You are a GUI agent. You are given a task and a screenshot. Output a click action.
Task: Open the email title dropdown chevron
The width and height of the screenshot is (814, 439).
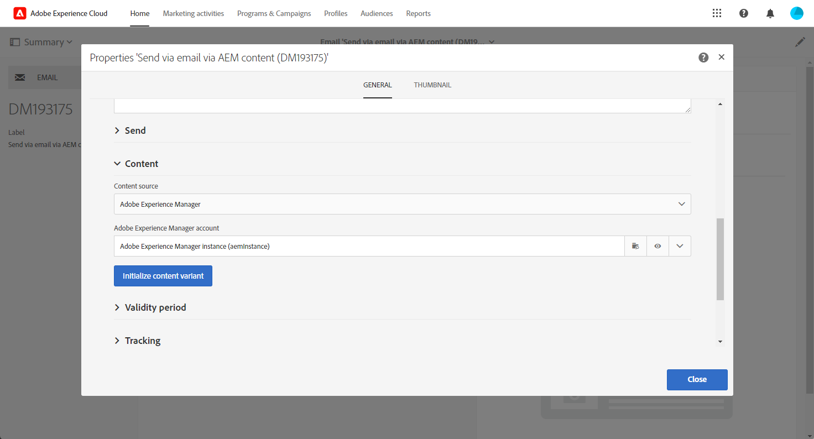pyautogui.click(x=492, y=41)
